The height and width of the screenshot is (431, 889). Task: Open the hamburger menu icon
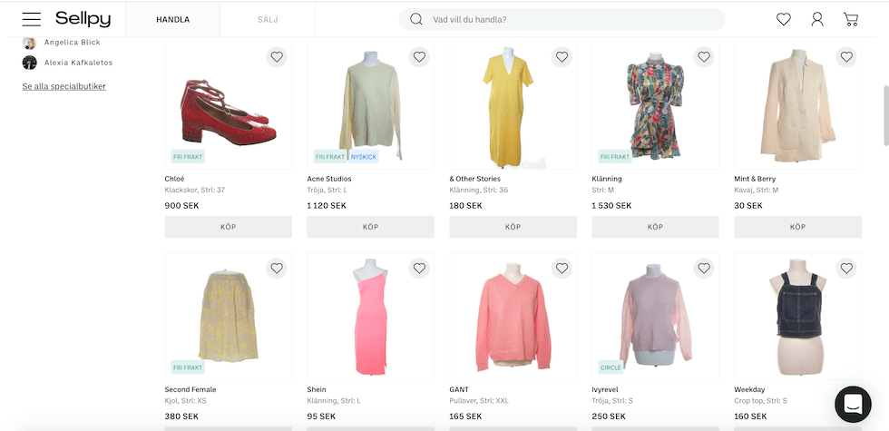coord(32,19)
